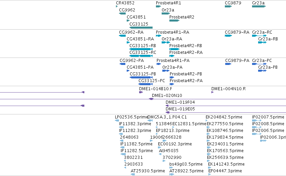Click the DME1-019E05 clone label

[x=180, y=109]
